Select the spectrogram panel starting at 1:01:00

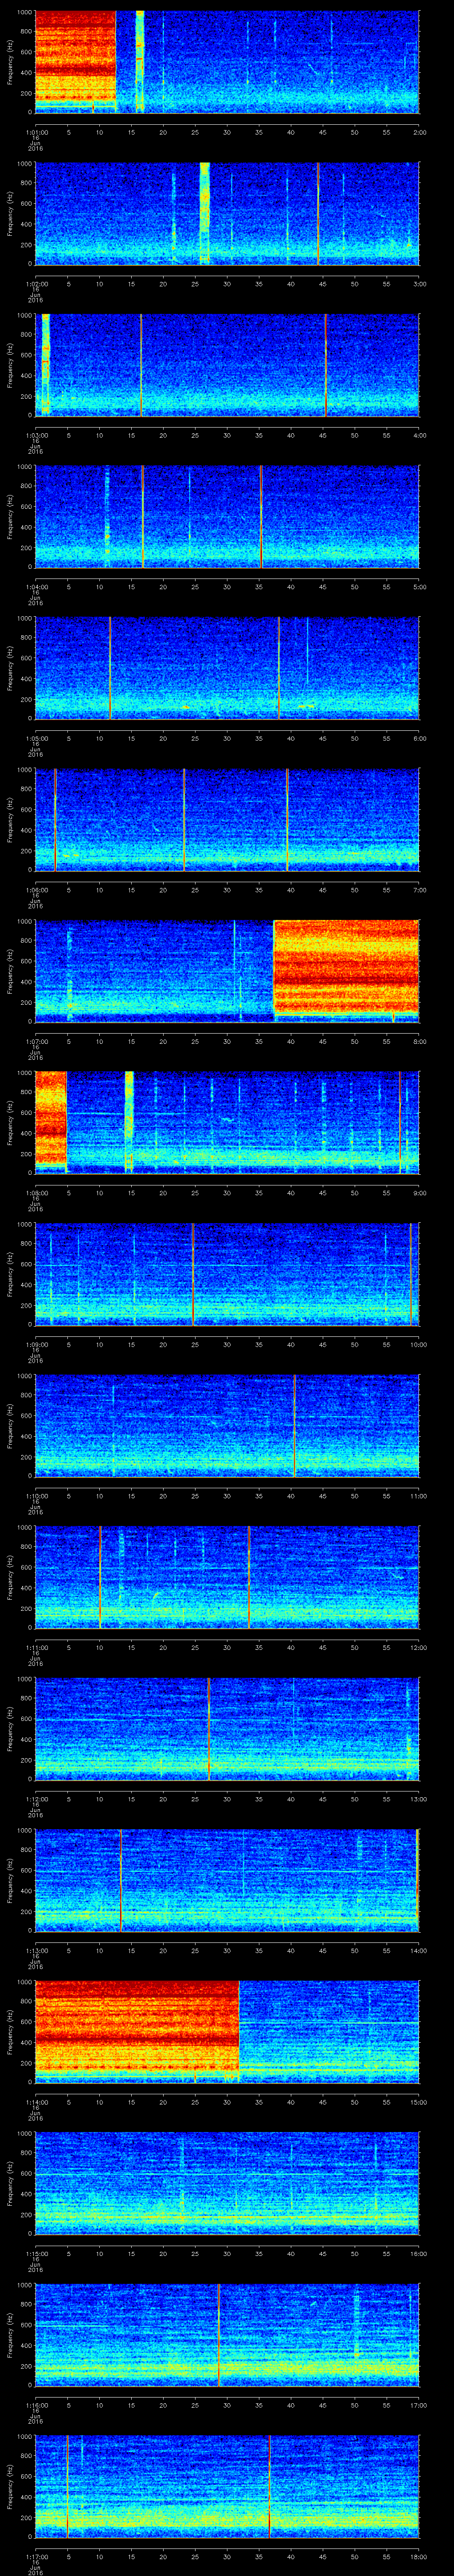point(227,62)
